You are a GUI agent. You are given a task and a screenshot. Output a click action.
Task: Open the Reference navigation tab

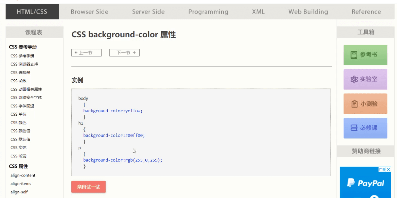pos(366,12)
